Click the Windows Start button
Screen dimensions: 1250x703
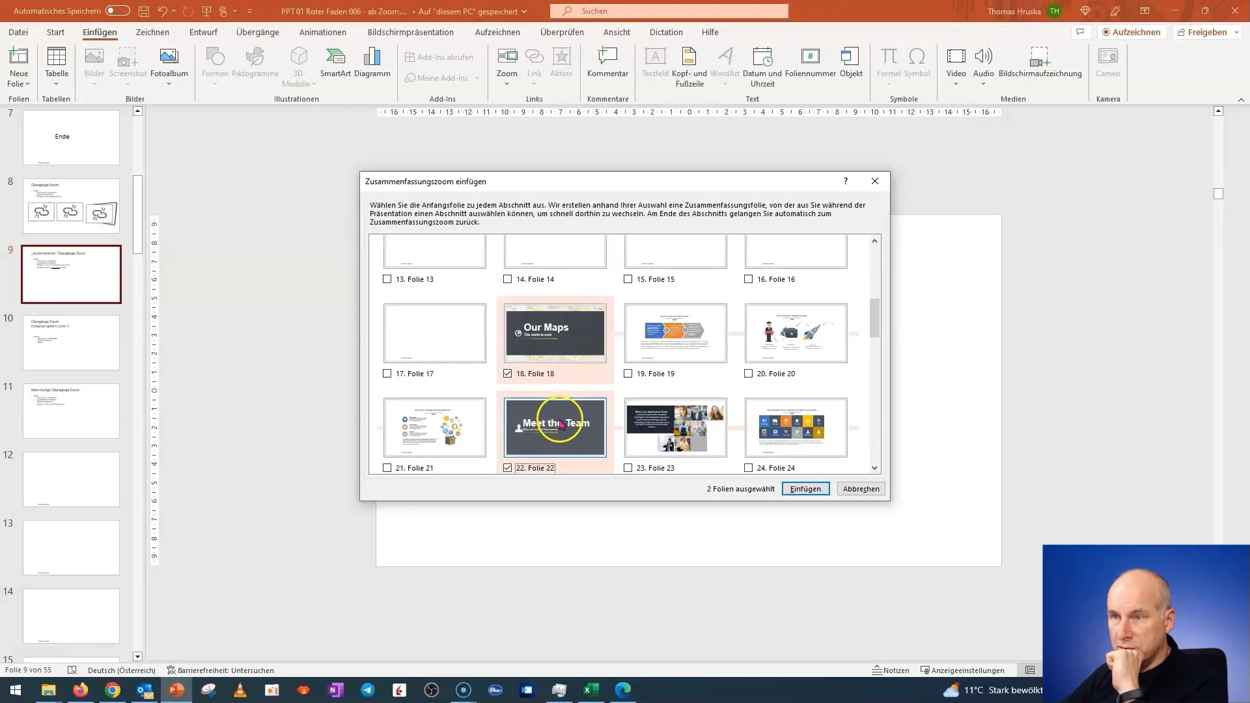tap(16, 690)
